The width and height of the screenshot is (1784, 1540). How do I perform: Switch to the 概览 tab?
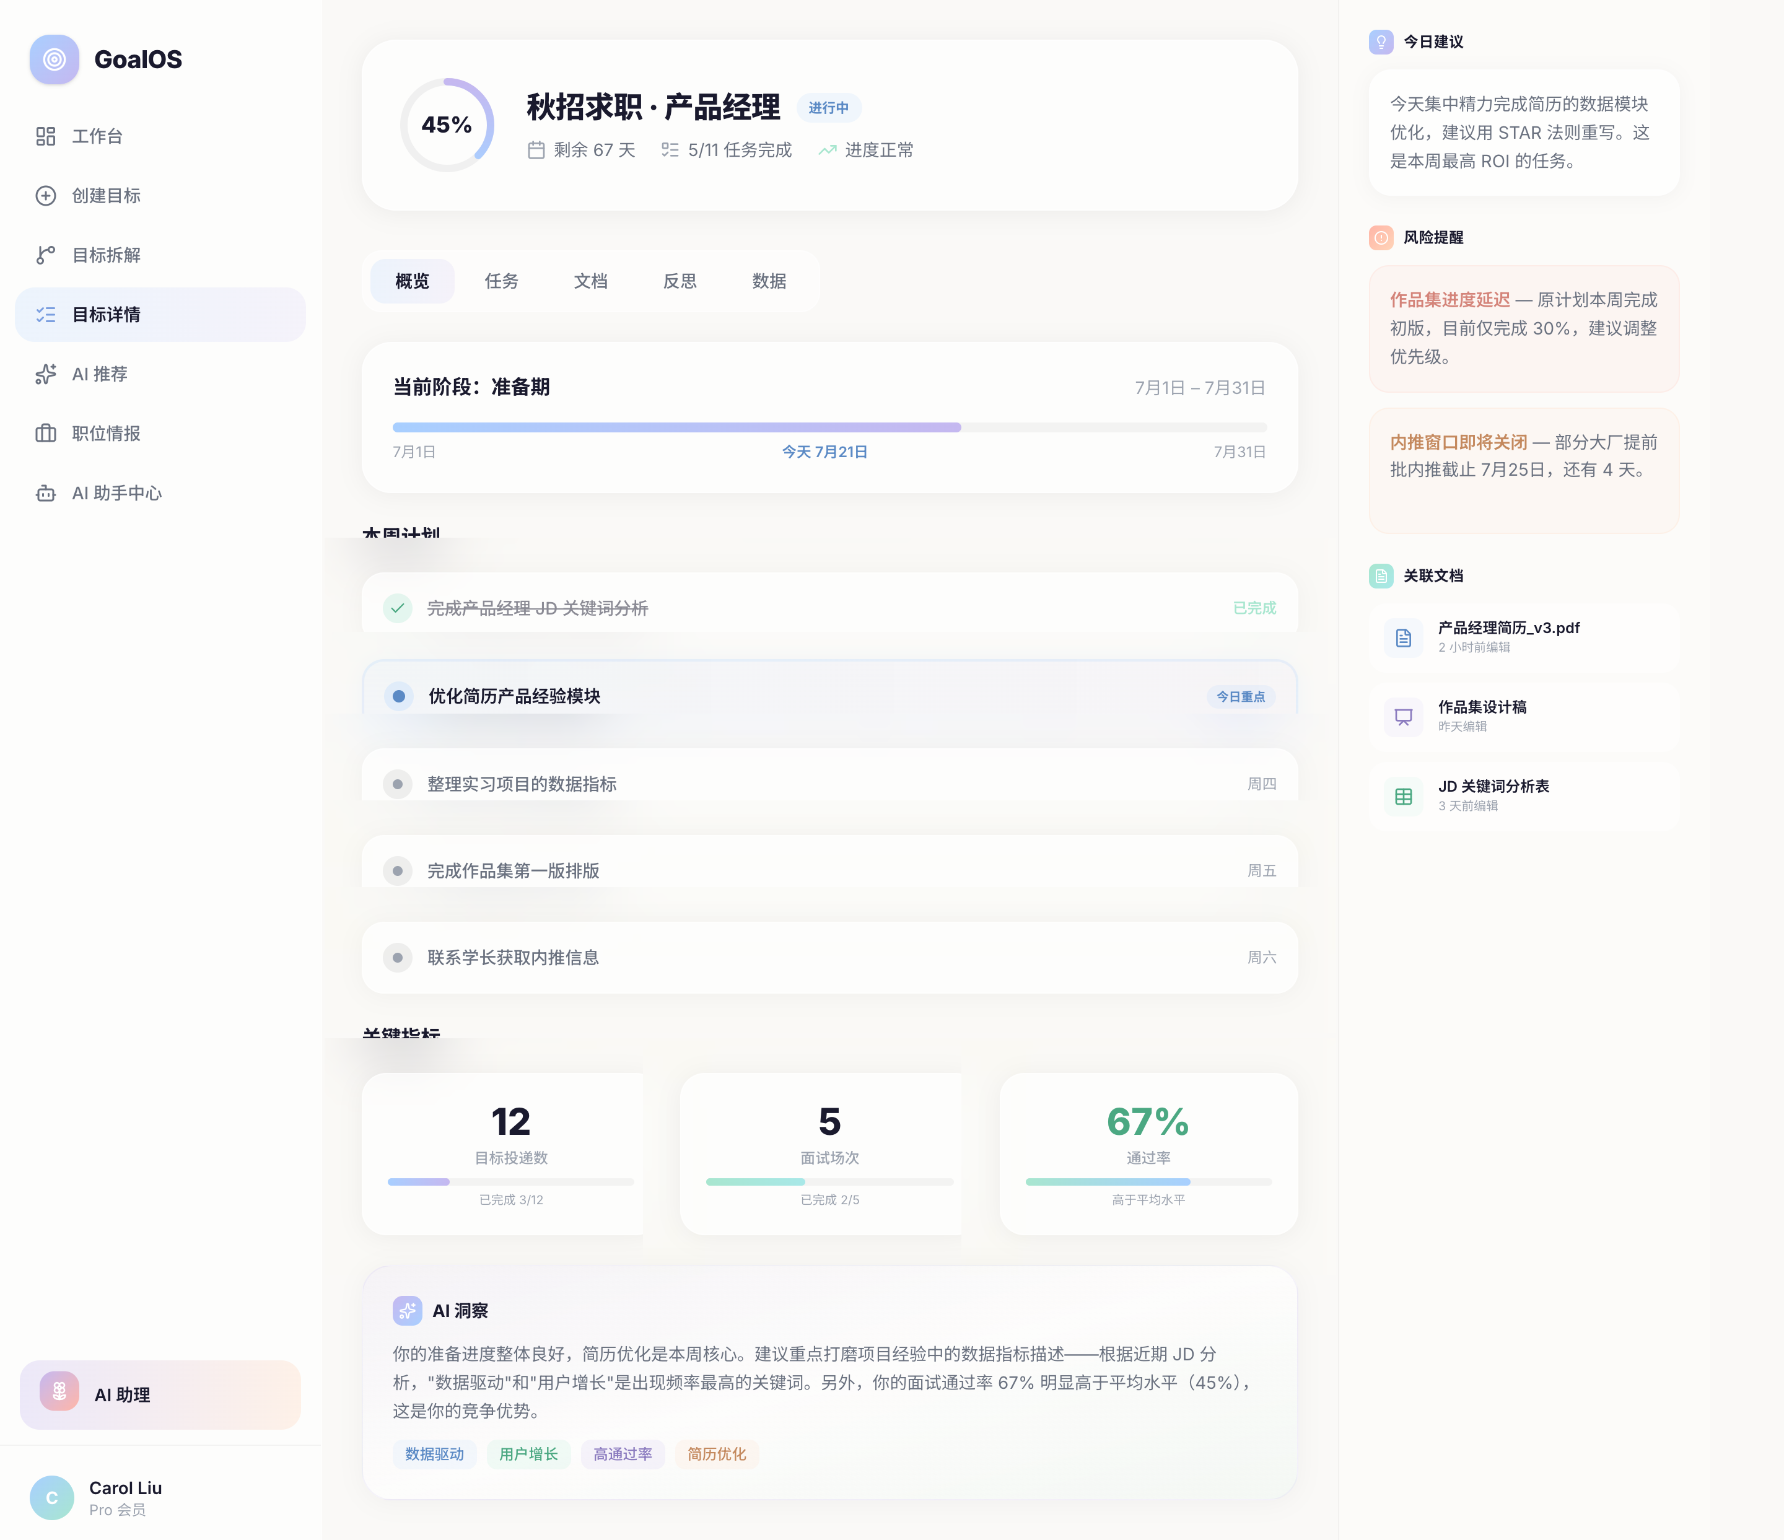(411, 281)
